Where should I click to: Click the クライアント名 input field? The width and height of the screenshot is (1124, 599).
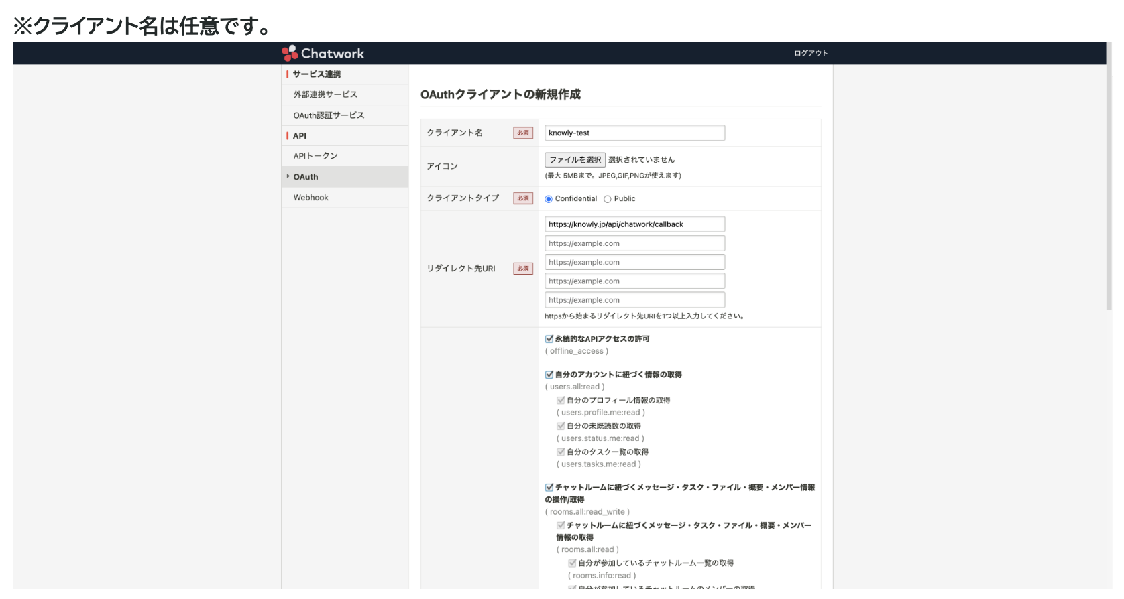(x=634, y=133)
